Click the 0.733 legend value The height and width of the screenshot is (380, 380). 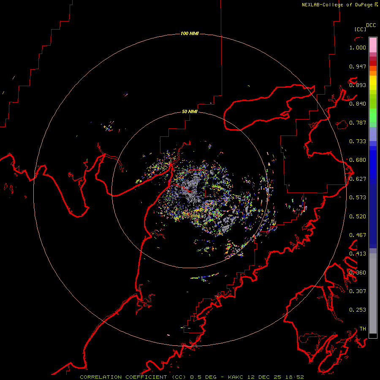(358, 141)
